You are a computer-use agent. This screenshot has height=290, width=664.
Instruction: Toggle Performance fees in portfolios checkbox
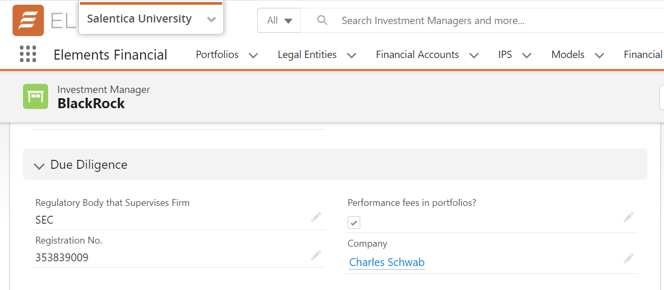[354, 223]
